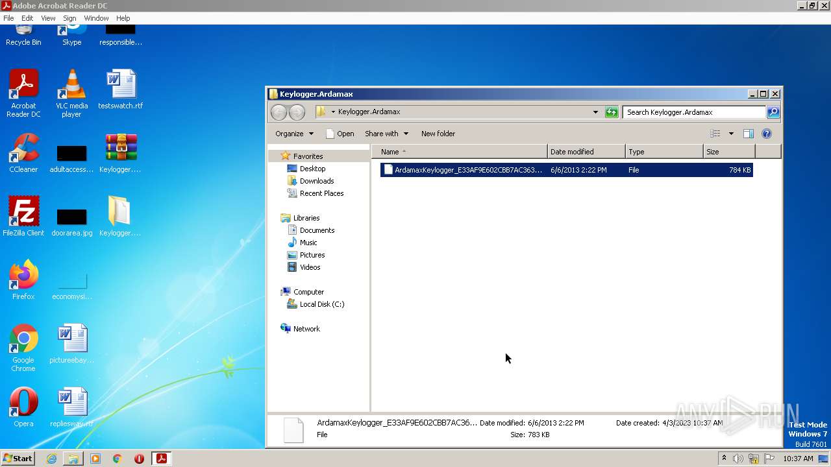Image resolution: width=831 pixels, height=467 pixels.
Task: Expand the Share with dropdown
Action: [387, 134]
